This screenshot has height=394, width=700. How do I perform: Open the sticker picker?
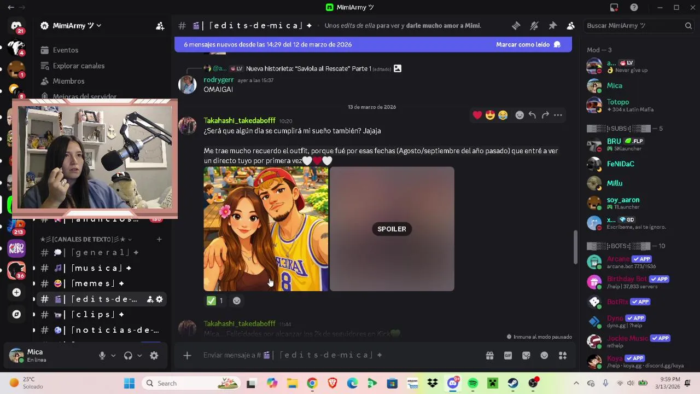click(526, 355)
